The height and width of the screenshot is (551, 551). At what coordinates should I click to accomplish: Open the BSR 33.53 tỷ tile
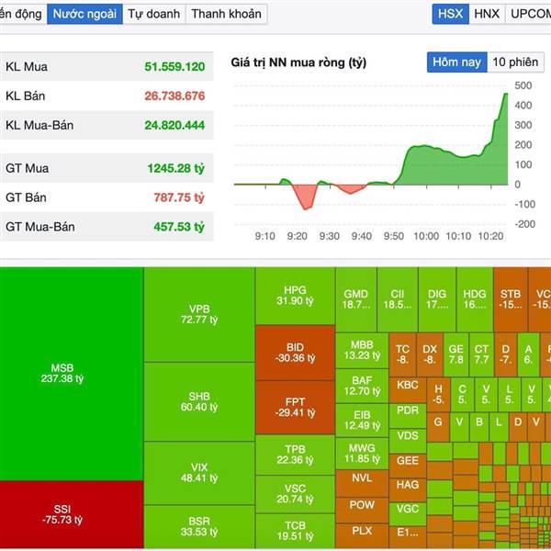[x=199, y=526]
